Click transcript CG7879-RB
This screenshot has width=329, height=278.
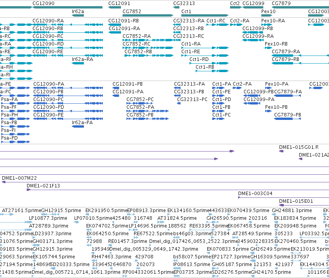(x=300, y=63)
